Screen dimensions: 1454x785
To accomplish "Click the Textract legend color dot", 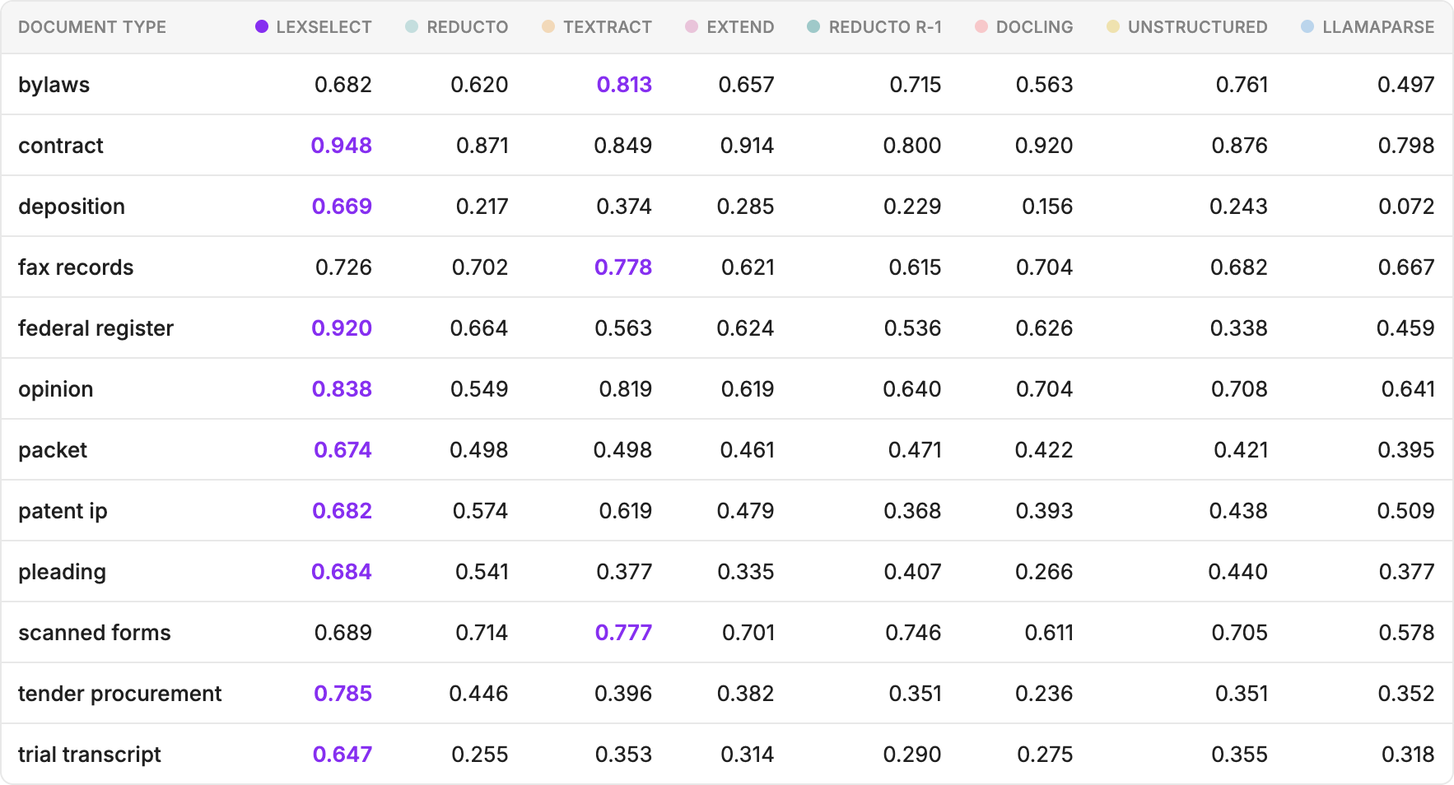I will [x=548, y=26].
